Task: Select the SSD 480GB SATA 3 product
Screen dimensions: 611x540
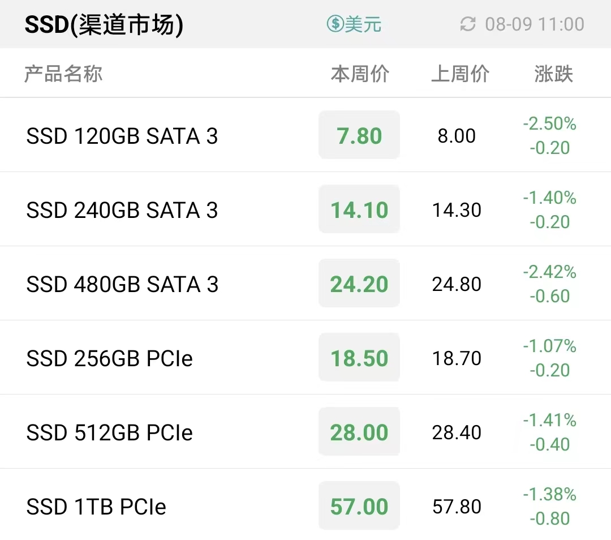Action: (305, 284)
